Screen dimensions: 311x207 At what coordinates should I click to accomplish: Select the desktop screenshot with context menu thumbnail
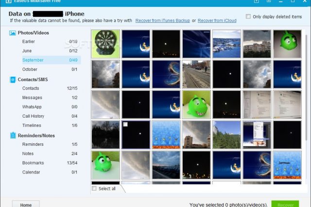[257, 135]
